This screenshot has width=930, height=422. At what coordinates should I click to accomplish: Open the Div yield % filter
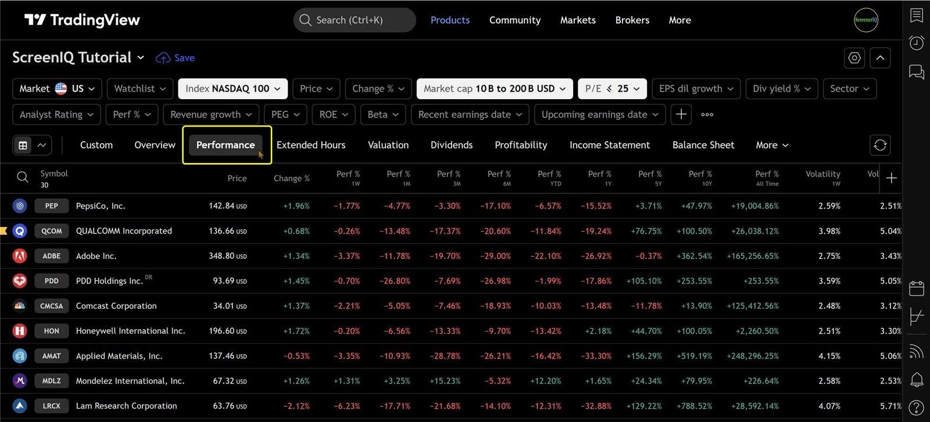782,89
